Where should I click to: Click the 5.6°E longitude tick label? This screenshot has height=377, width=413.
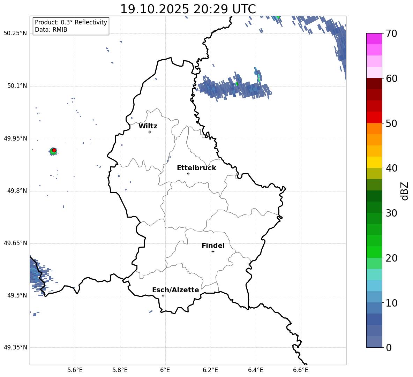pyautogui.click(x=75, y=370)
